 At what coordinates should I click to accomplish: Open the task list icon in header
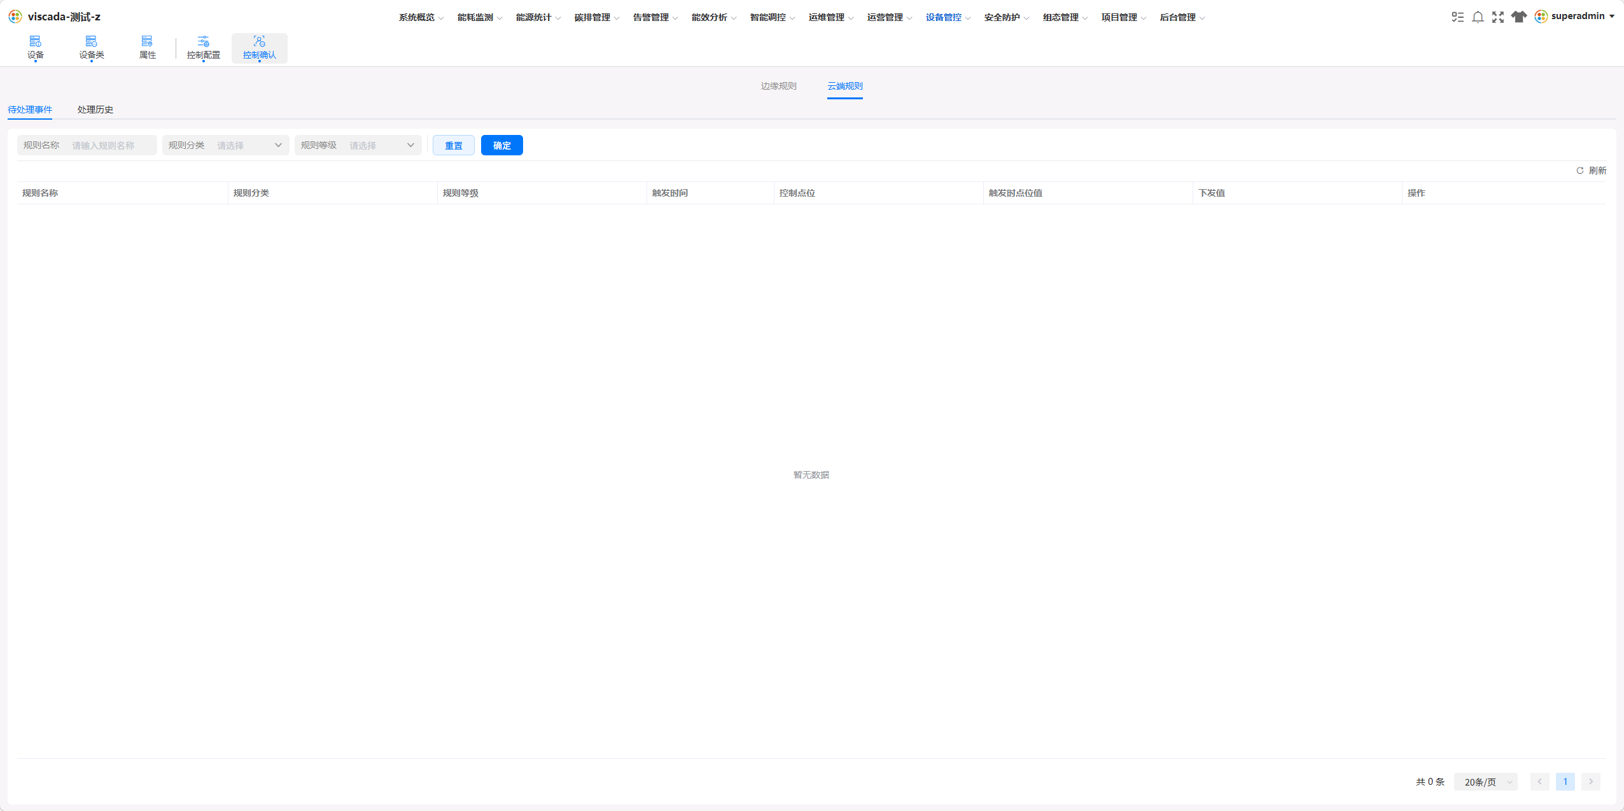click(x=1458, y=17)
